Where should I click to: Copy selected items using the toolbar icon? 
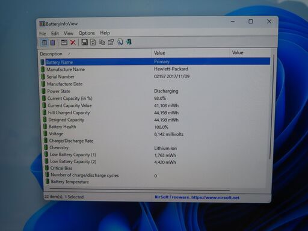[102, 42]
